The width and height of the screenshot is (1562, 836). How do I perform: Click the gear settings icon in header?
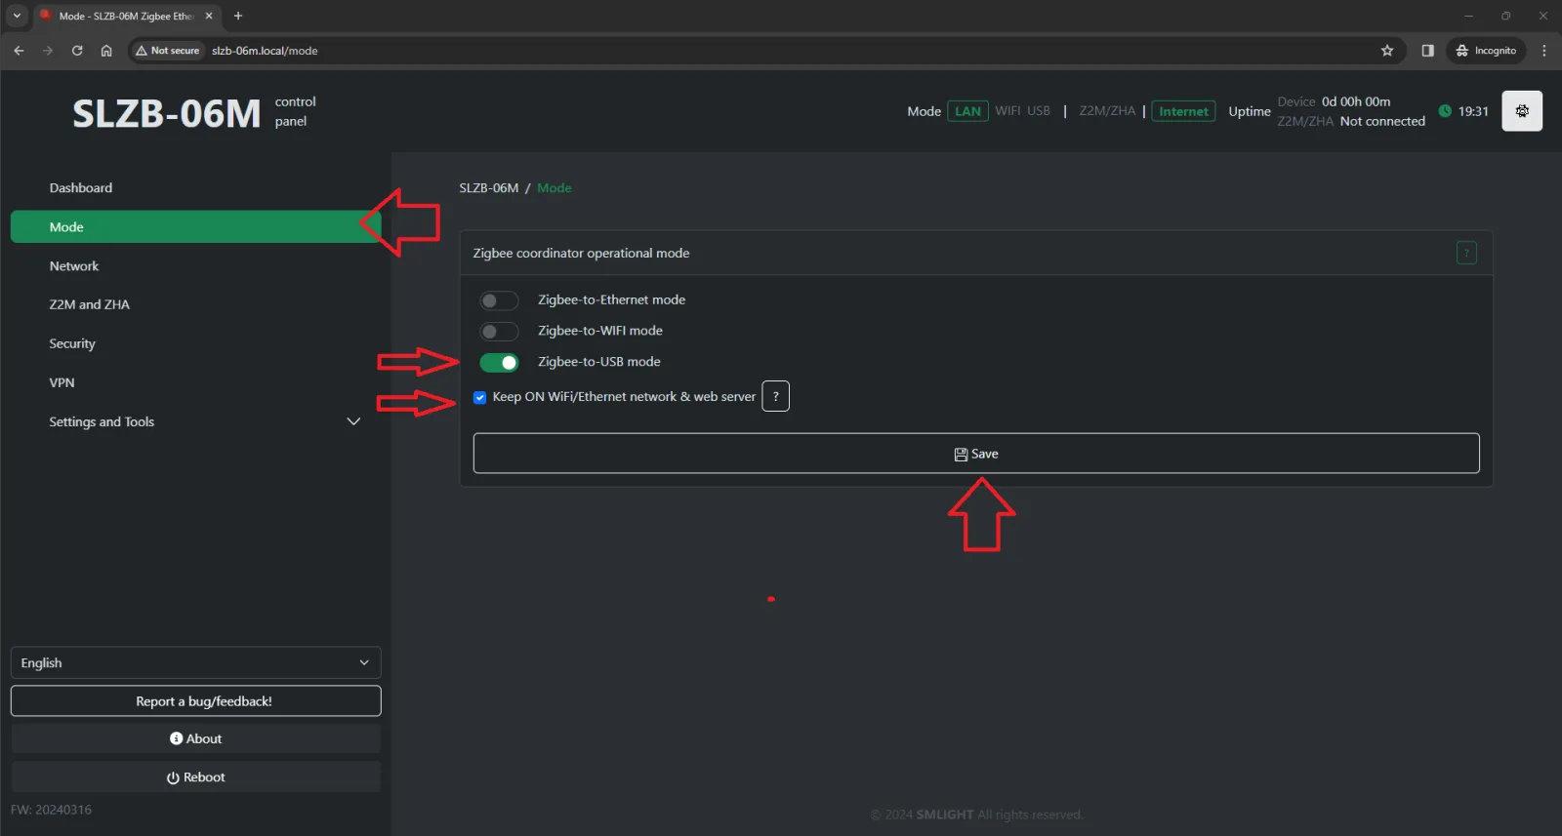tap(1521, 111)
